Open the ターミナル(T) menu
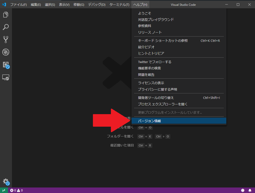The width and height of the screenshot is (255, 193). (x=119, y=5)
